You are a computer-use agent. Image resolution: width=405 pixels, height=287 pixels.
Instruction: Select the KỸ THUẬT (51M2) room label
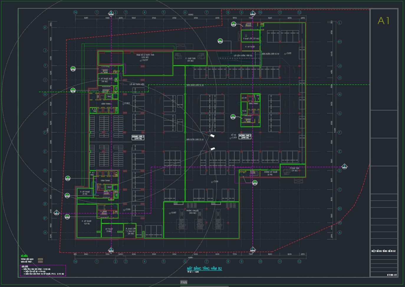tap(109, 230)
